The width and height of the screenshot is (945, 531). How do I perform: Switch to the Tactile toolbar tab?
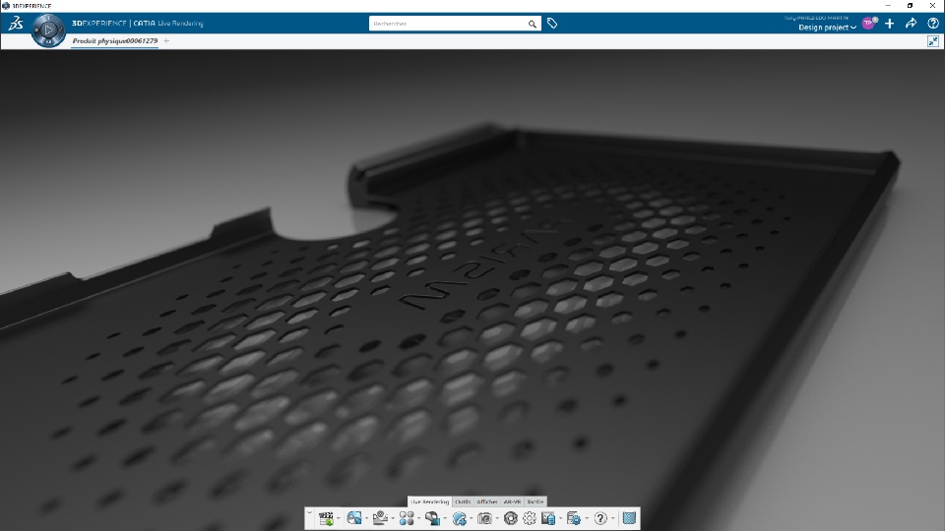click(535, 501)
